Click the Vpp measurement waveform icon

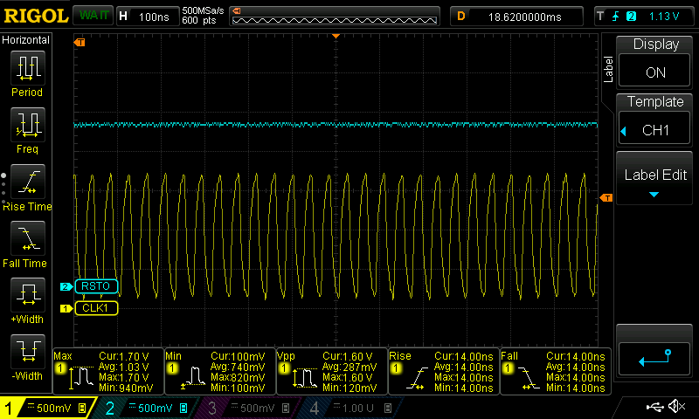click(305, 377)
